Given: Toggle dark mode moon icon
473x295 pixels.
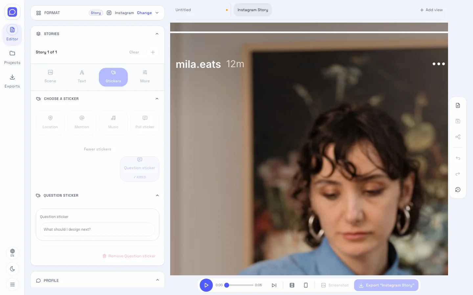Looking at the screenshot, I should pos(12,269).
